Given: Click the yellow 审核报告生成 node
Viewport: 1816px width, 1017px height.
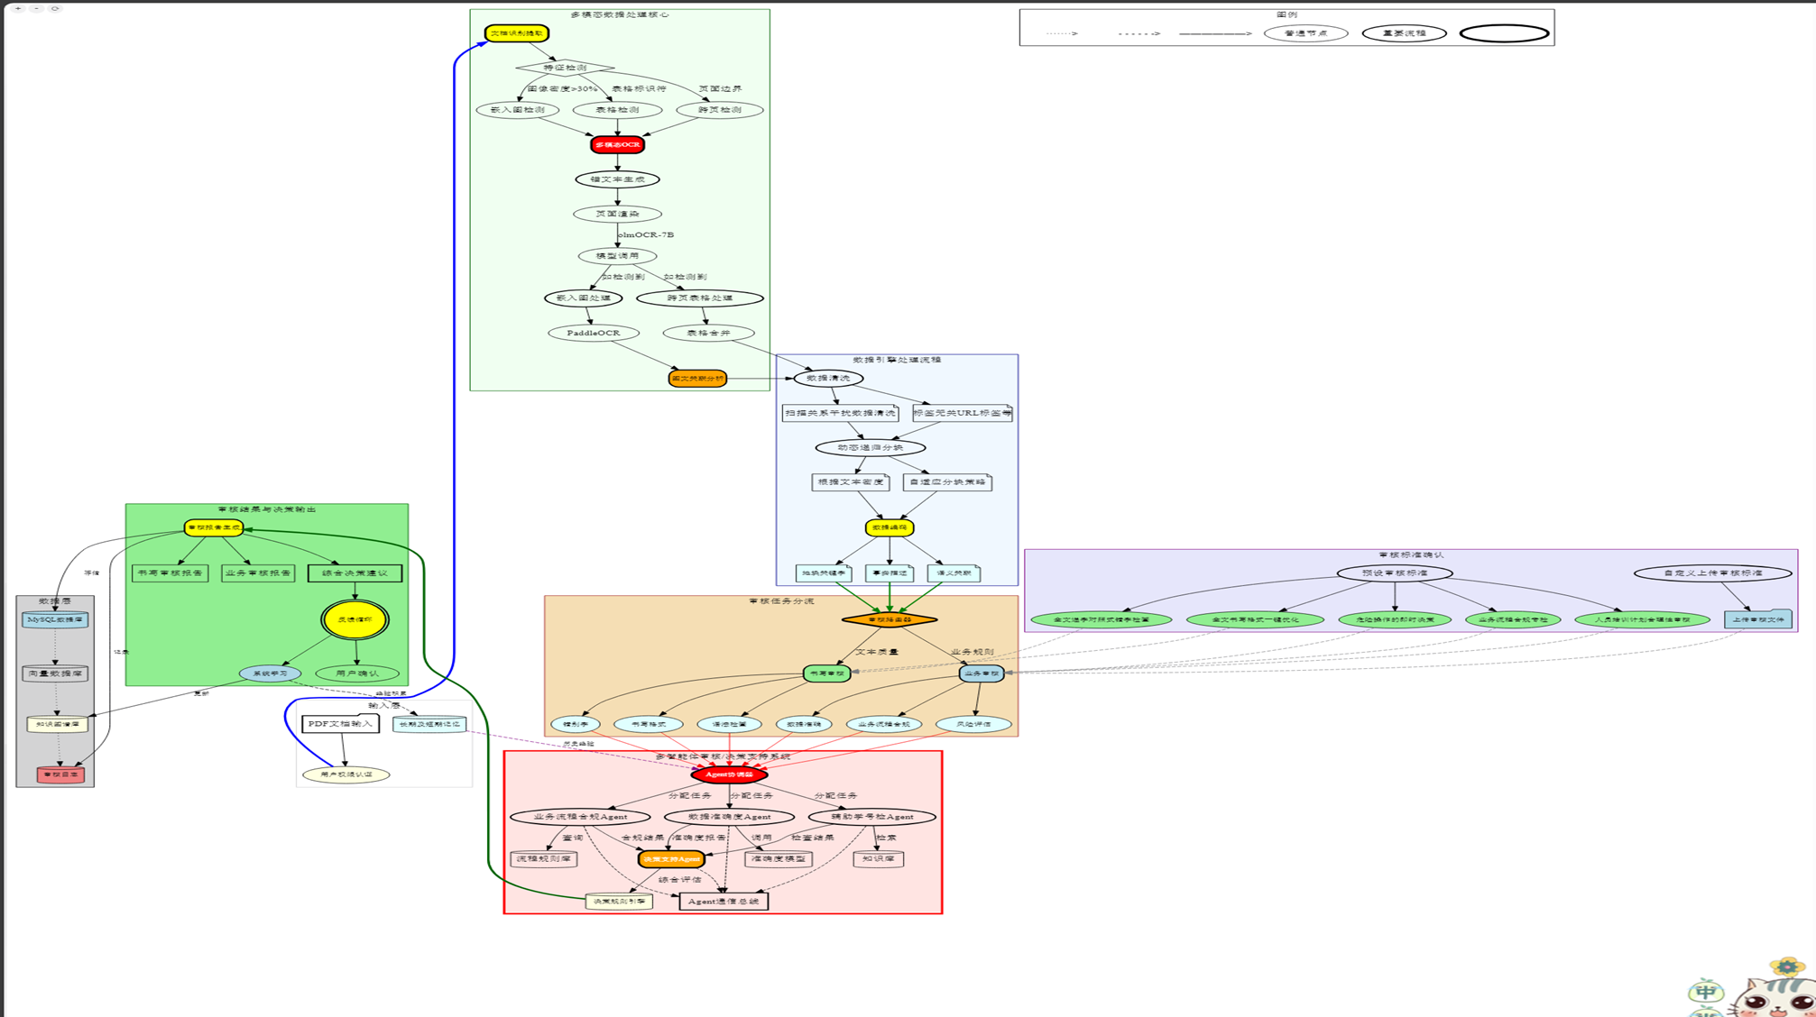Looking at the screenshot, I should pyautogui.click(x=214, y=528).
